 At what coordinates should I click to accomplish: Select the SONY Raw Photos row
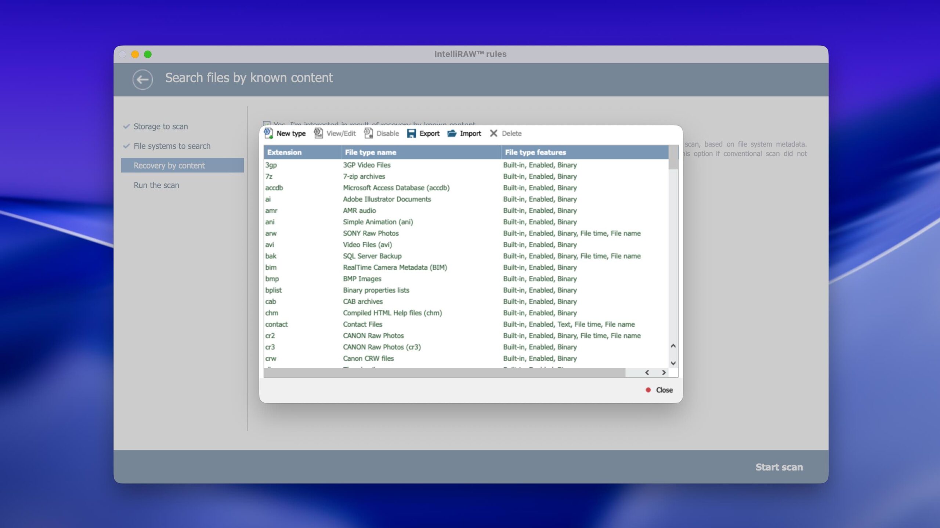pyautogui.click(x=370, y=233)
